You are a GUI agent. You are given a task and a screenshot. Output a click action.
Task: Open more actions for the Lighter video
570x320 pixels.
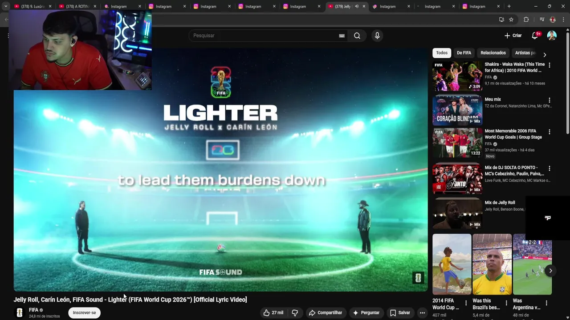coord(422,313)
